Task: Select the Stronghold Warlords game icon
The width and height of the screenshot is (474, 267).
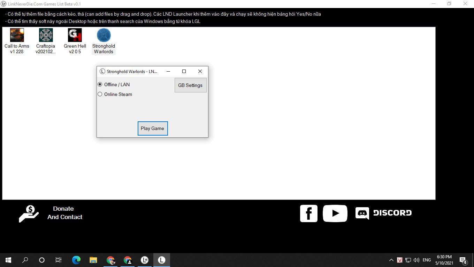Action: tap(104, 35)
